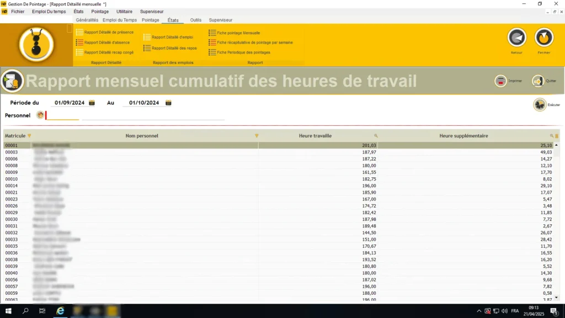Viewport: 565px width, 318px height.
Task: Click the Imprimer printer icon
Action: (x=500, y=81)
